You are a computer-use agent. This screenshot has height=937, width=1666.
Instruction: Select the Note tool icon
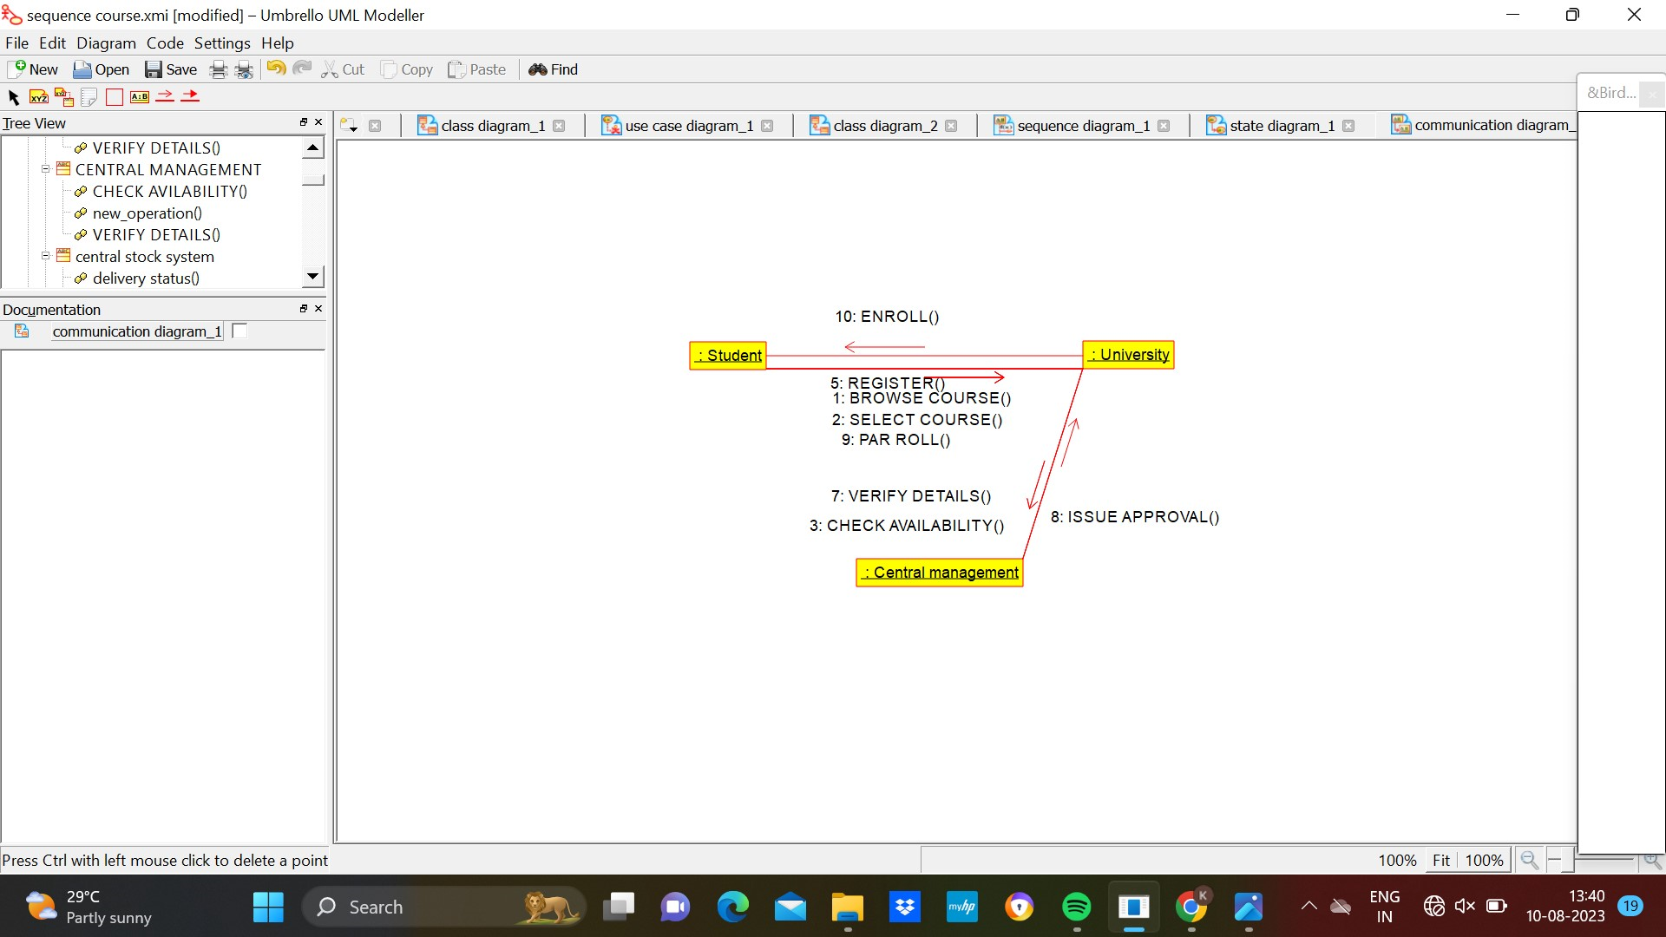click(x=89, y=97)
